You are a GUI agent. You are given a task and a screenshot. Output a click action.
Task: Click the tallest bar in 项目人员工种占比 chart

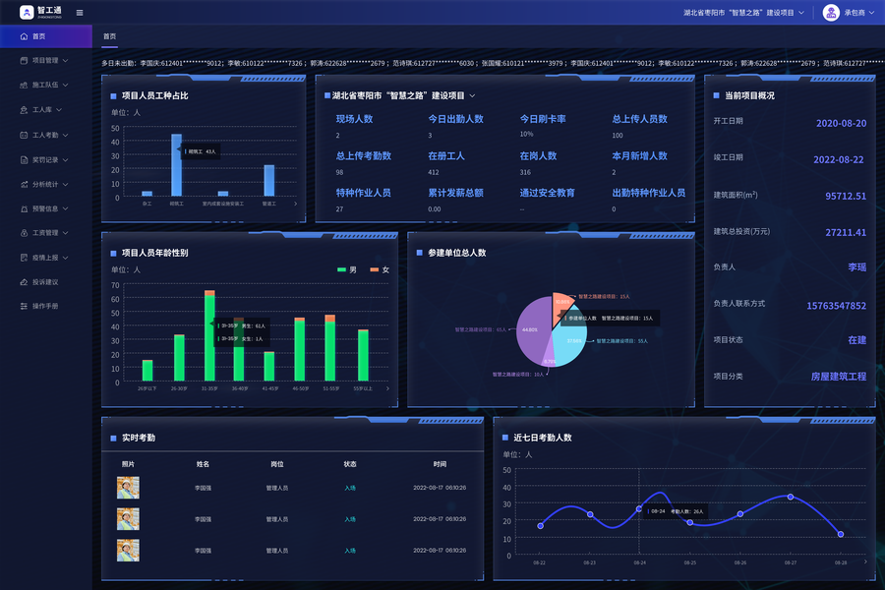click(x=177, y=165)
